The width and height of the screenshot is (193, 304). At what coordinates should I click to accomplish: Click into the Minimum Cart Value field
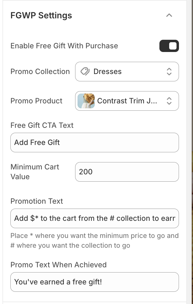click(x=127, y=172)
